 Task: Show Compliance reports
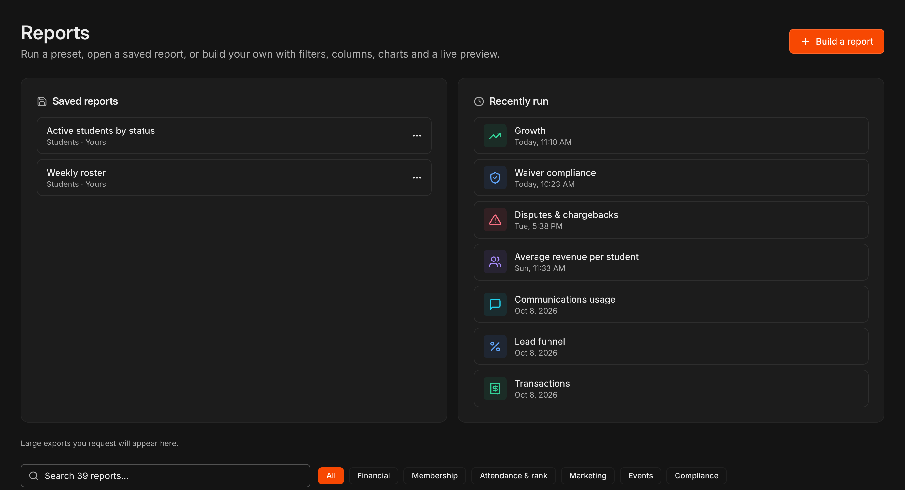tap(696, 475)
